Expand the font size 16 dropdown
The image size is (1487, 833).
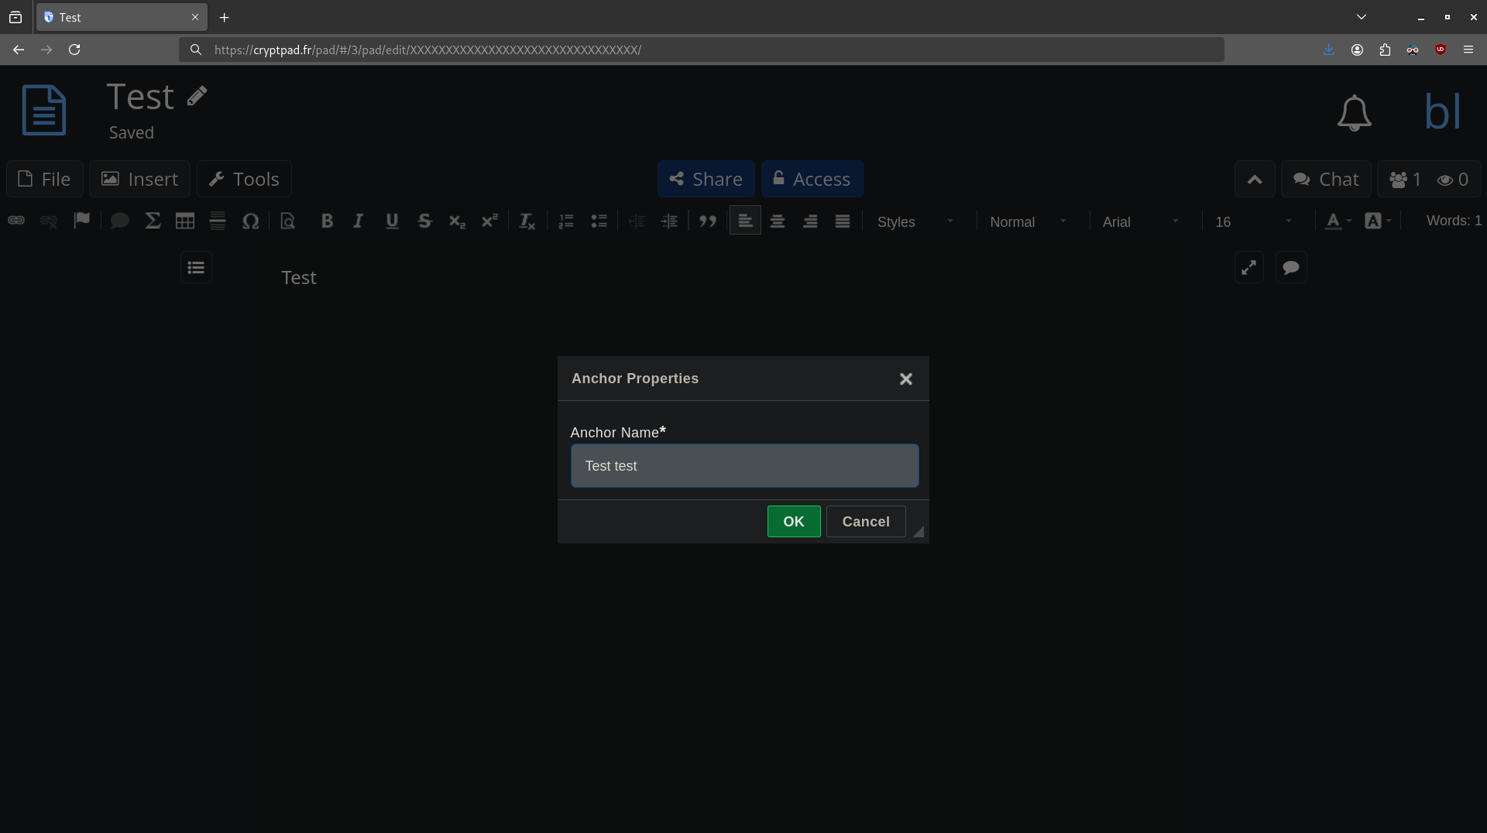1253,222
